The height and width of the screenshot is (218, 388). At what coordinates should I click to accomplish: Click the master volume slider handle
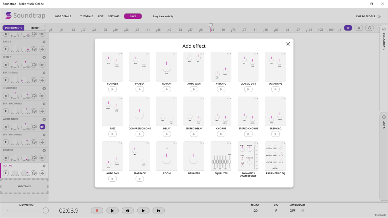pyautogui.click(x=45, y=211)
